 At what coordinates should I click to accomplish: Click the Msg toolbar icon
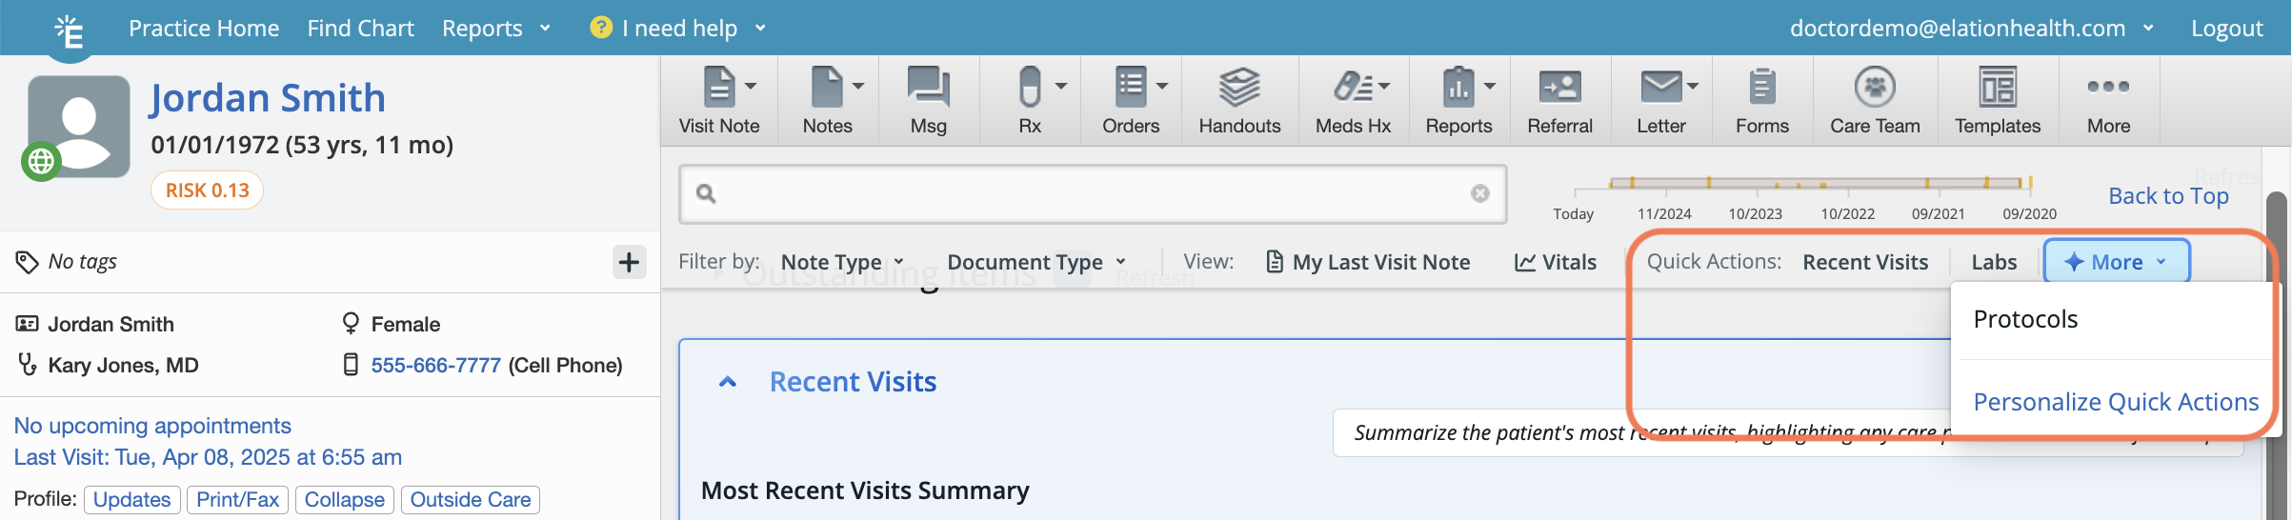pyautogui.click(x=928, y=100)
